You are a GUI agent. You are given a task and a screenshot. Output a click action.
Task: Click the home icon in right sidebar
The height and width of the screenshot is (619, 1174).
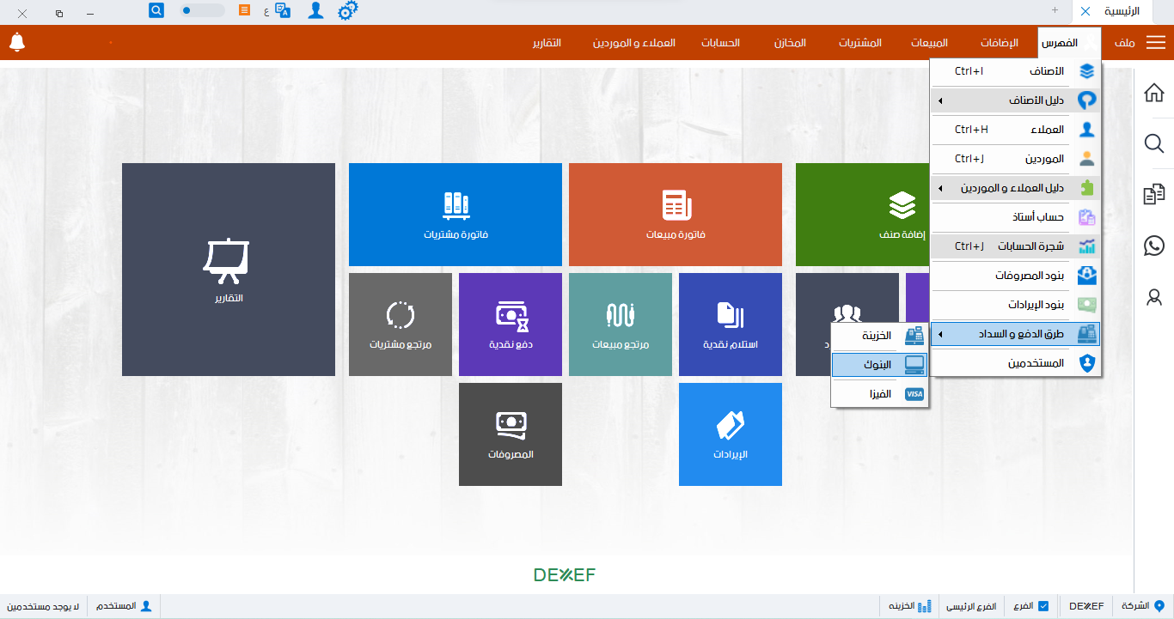point(1154,93)
